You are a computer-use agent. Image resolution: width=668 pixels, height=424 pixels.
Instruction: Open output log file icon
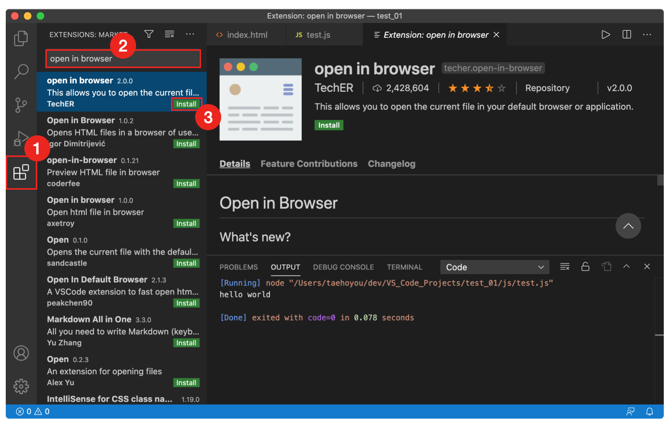pos(606,267)
